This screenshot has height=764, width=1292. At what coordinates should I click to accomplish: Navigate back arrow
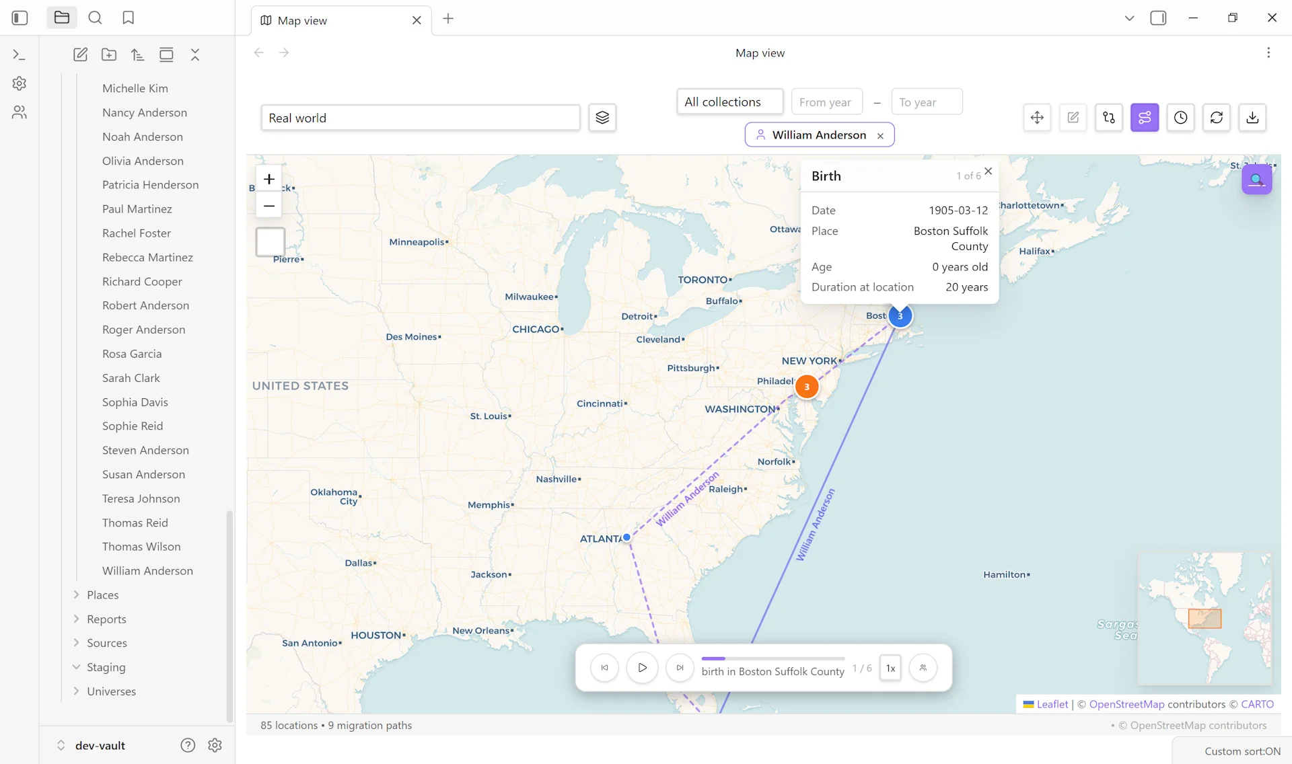[259, 52]
